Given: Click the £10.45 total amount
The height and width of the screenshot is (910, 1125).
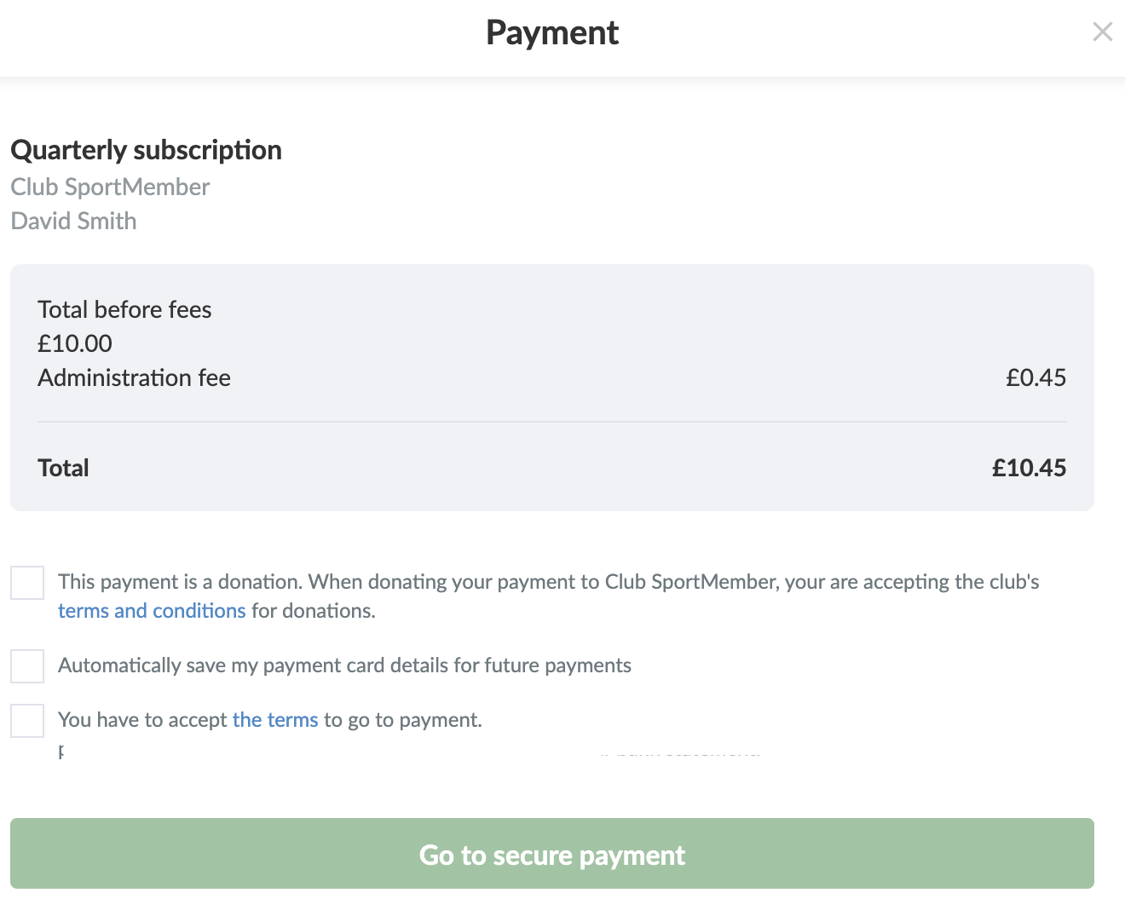Looking at the screenshot, I should (1029, 469).
